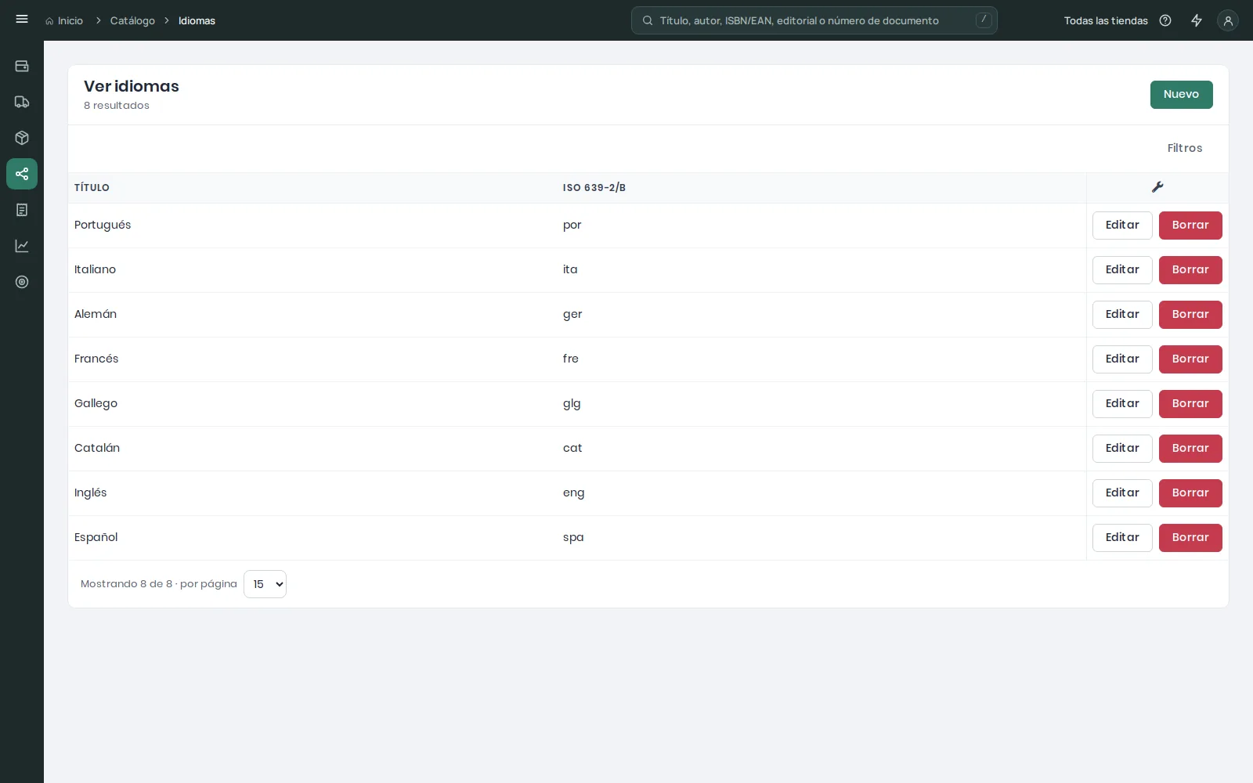Click the Nuevo button
The image size is (1253, 783).
coord(1181,95)
